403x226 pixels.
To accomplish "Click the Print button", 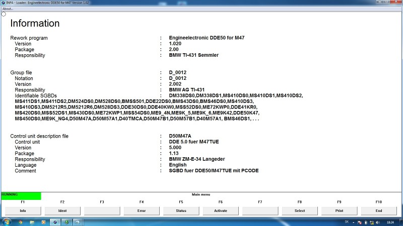I will coord(339,210).
